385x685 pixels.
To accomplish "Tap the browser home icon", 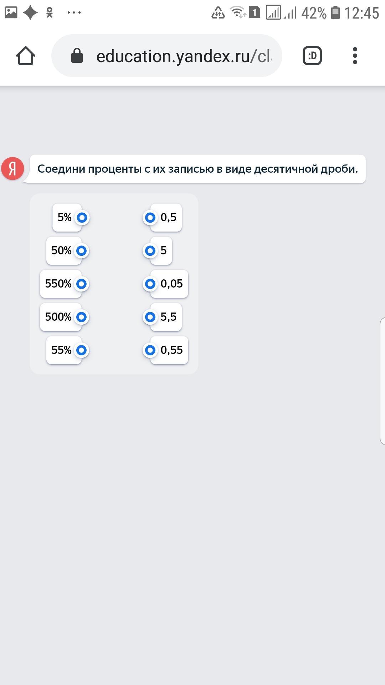I will pos(26,56).
